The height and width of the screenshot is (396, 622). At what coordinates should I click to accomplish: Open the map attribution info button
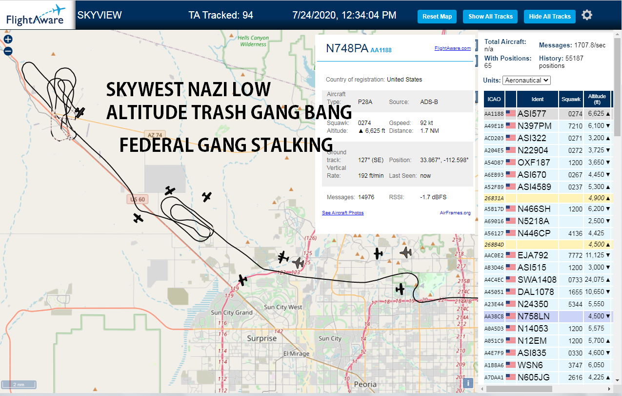tap(468, 383)
